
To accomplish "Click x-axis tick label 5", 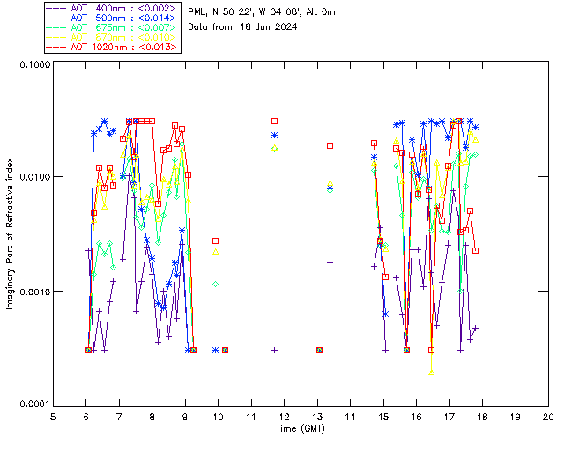I will coord(53,417).
